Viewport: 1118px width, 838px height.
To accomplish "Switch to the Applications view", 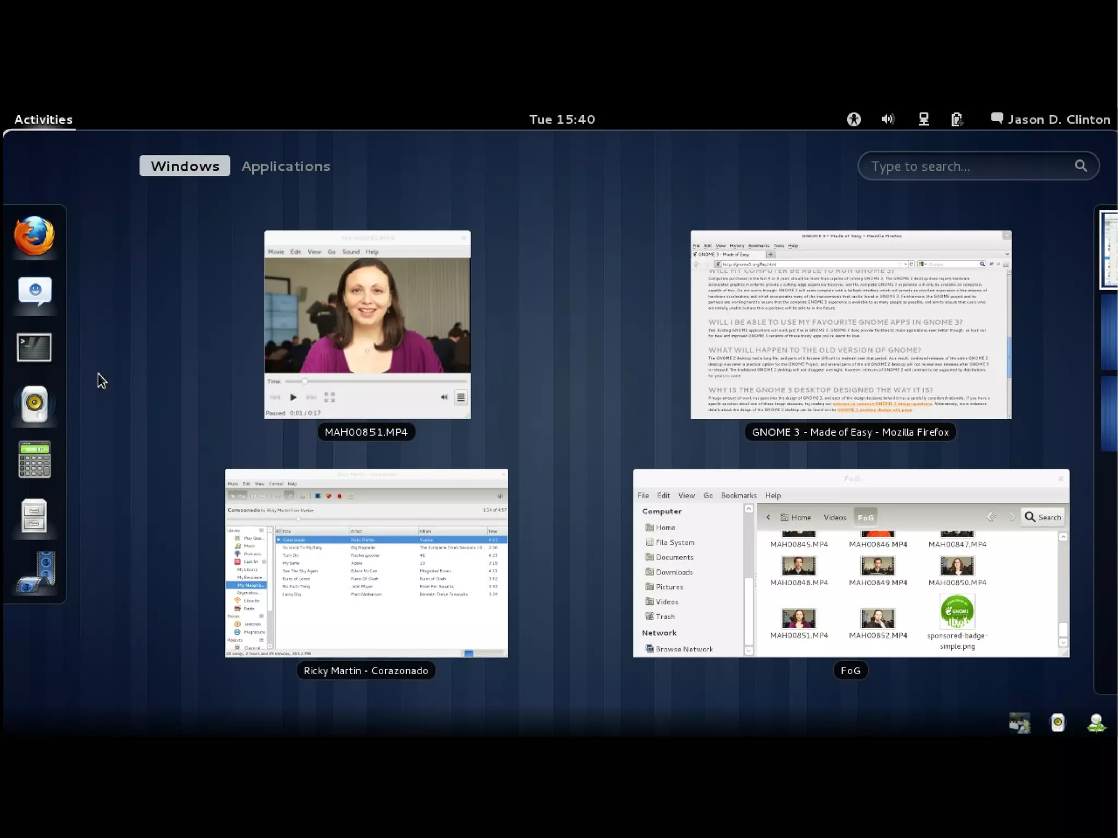I will point(286,166).
